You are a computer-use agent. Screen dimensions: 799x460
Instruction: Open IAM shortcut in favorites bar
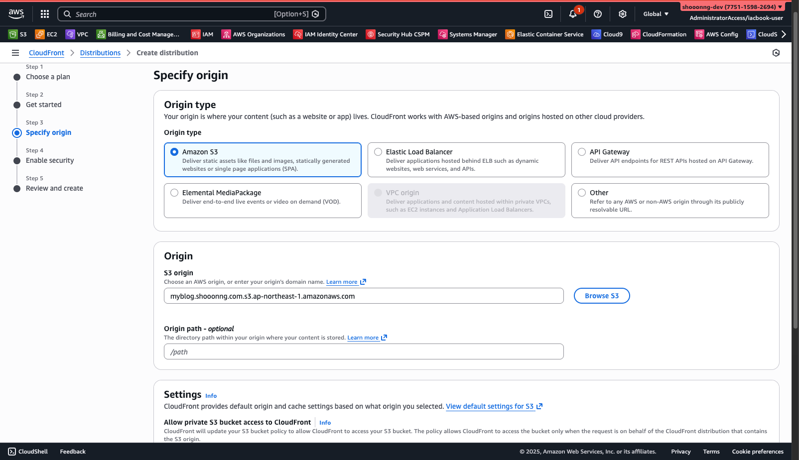(202, 34)
